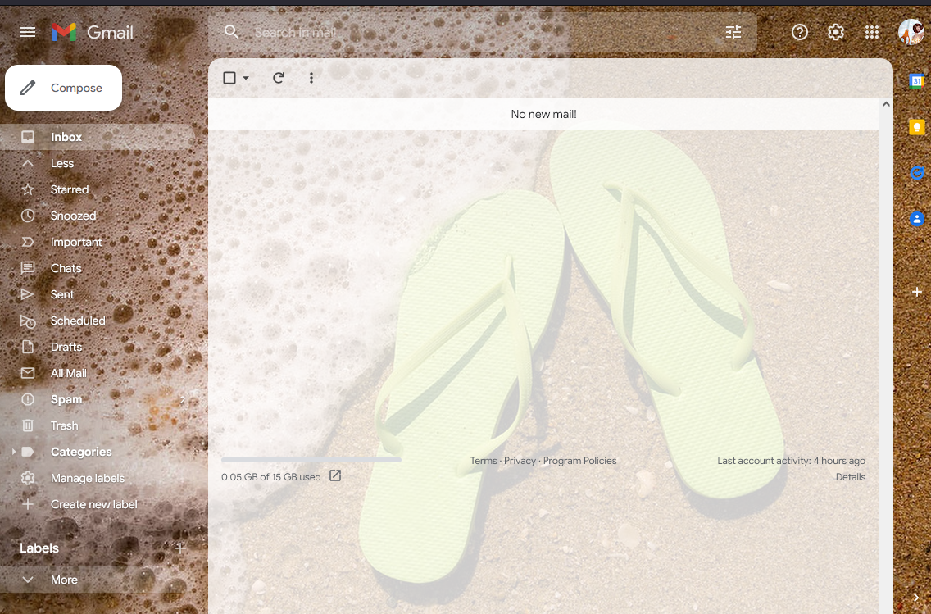Open the Program Policies link
This screenshot has width=931, height=614.
click(x=579, y=461)
